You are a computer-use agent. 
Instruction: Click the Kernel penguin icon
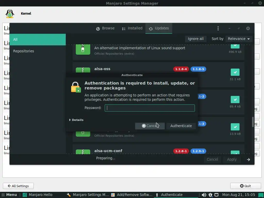coord(10,14)
